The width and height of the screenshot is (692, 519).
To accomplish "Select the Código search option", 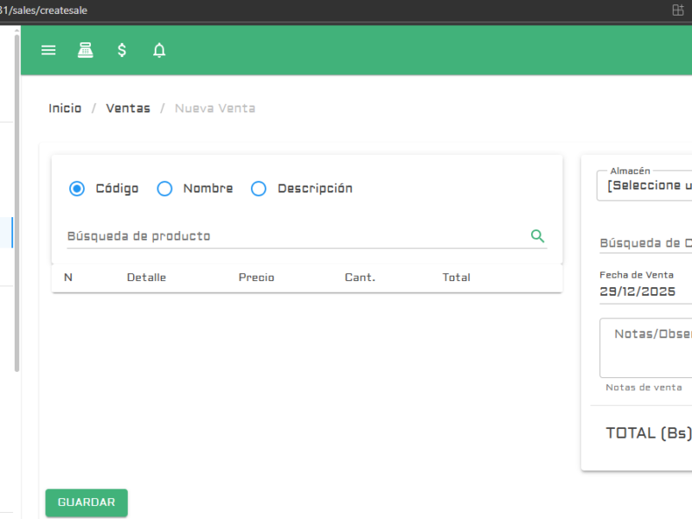I will point(76,189).
